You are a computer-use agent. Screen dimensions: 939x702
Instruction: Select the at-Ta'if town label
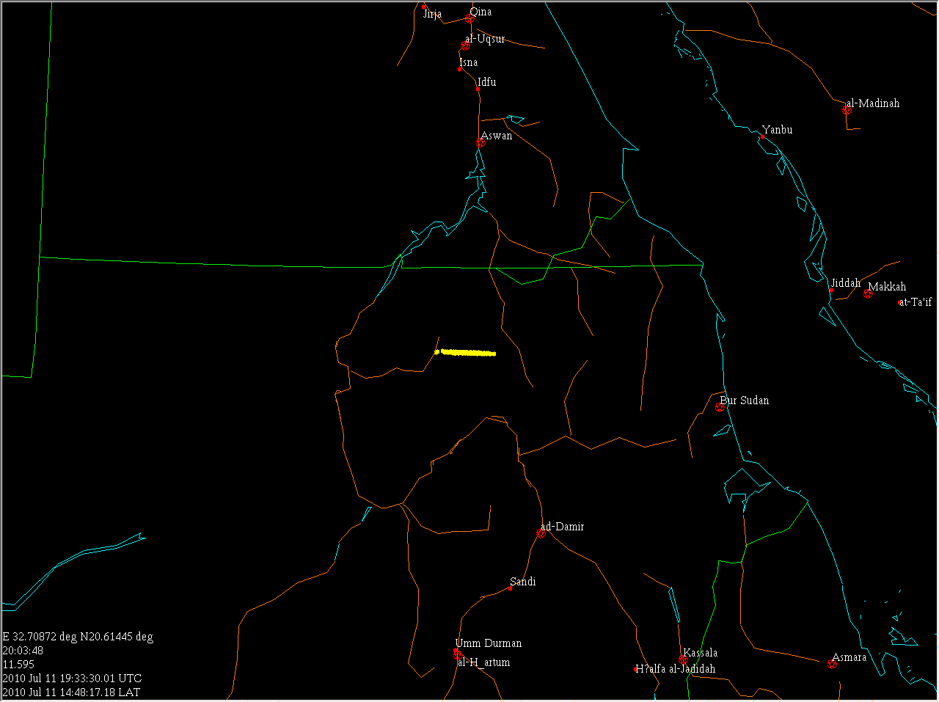click(917, 301)
